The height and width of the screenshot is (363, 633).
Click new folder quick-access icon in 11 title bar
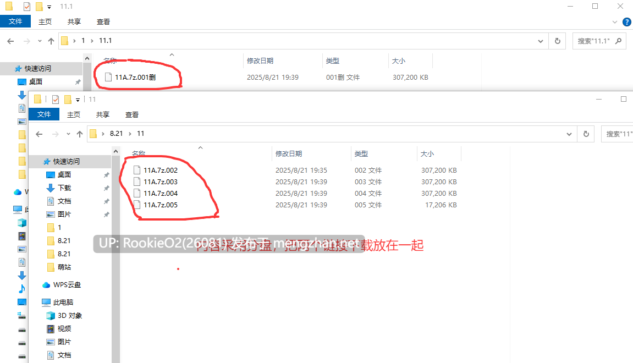click(x=68, y=100)
